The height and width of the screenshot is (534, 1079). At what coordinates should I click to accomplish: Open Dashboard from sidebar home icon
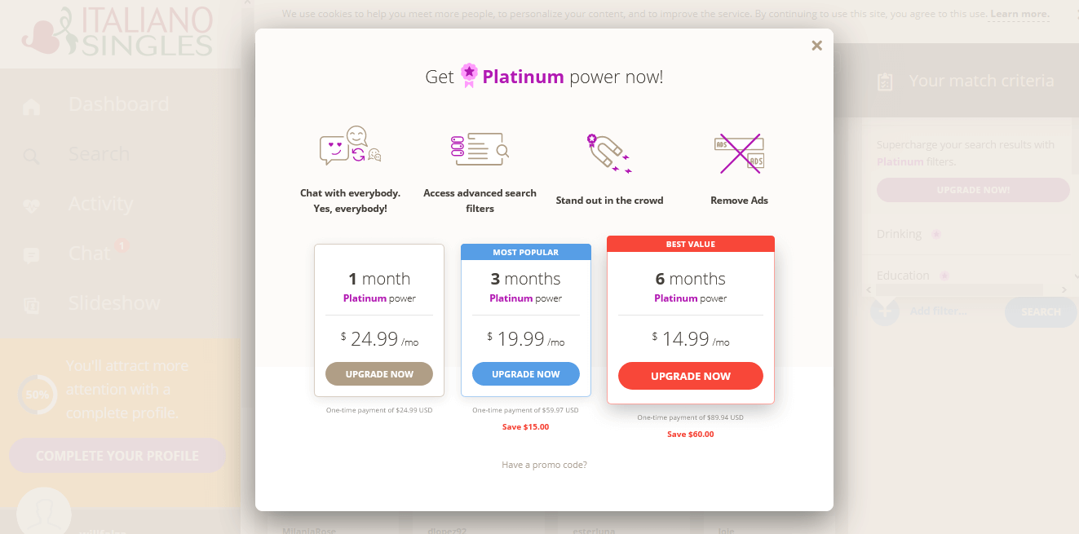tap(31, 106)
